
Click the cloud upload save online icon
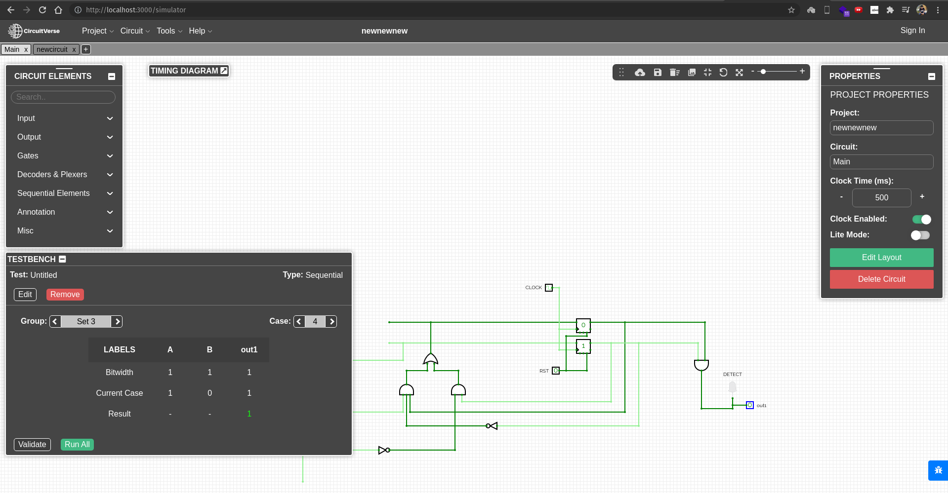[640, 73]
